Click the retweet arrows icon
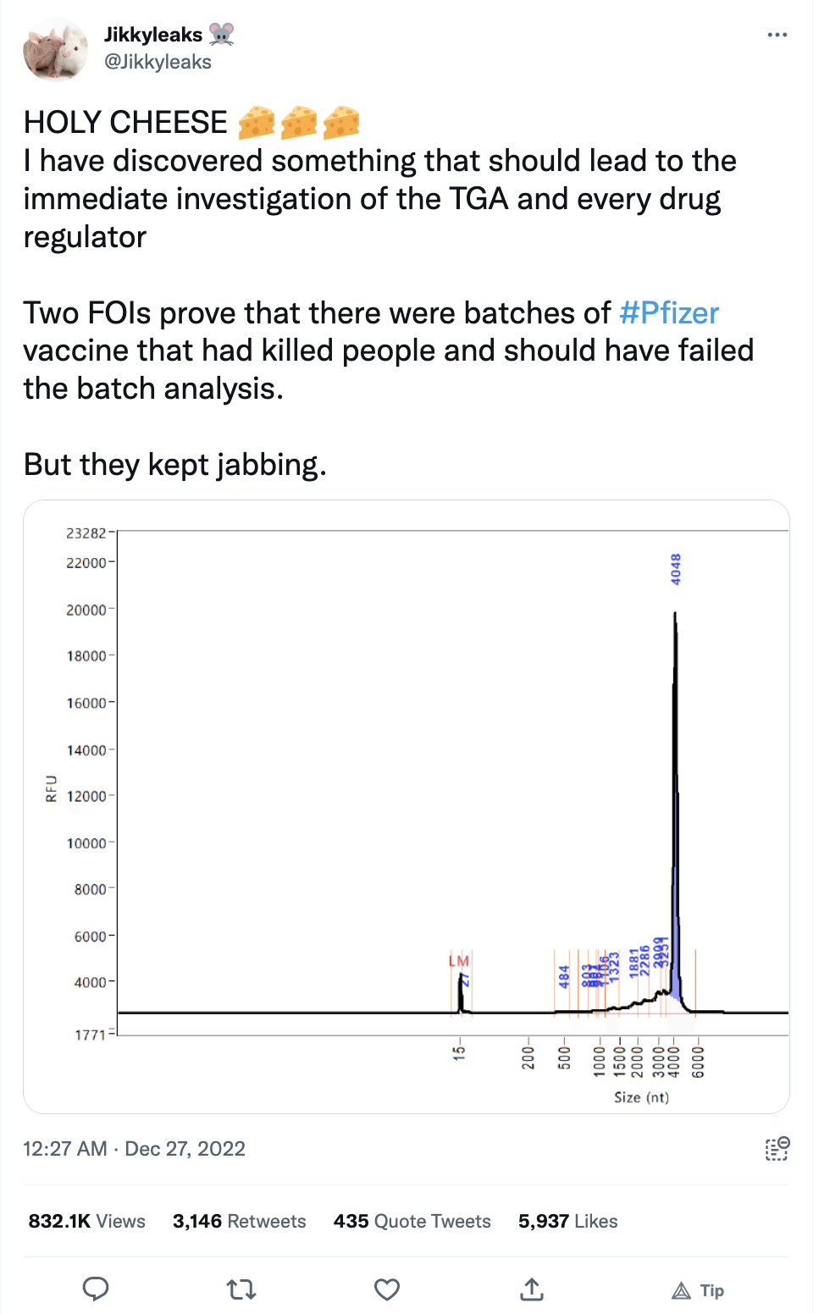Screen dimensions: 830x1314 pos(241,1289)
